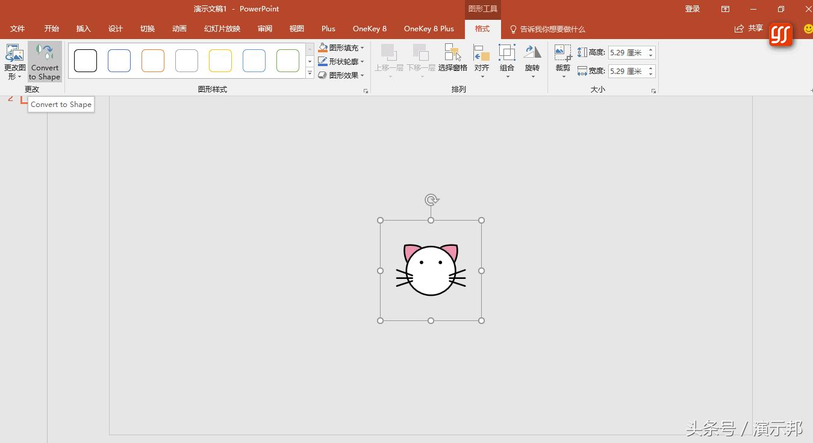
Task: Click the 组合 group icon
Action: tap(507, 53)
